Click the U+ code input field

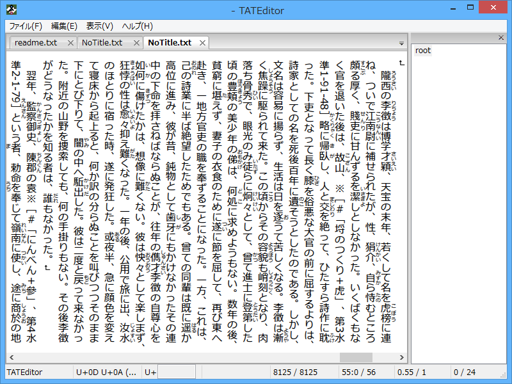click(x=177, y=372)
